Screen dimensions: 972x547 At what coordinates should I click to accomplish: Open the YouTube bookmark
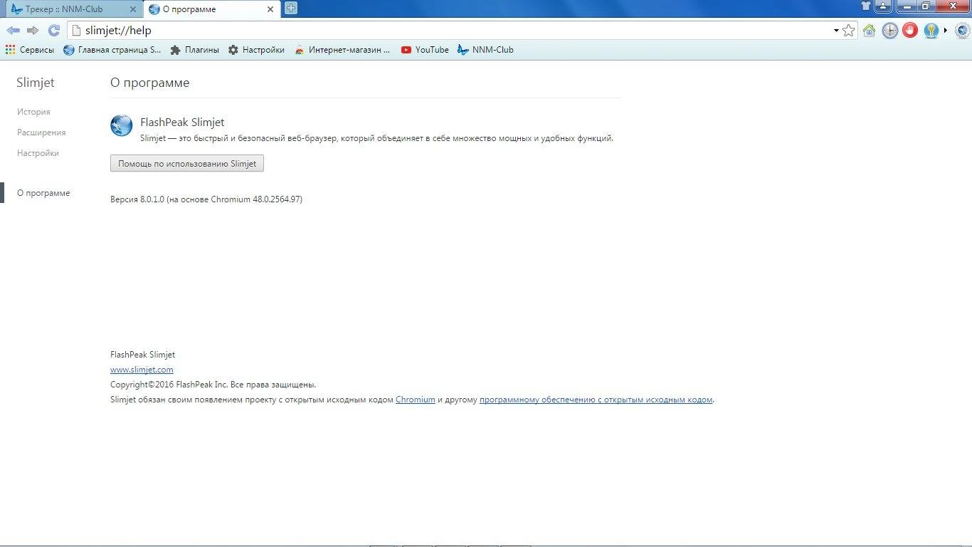(x=425, y=50)
